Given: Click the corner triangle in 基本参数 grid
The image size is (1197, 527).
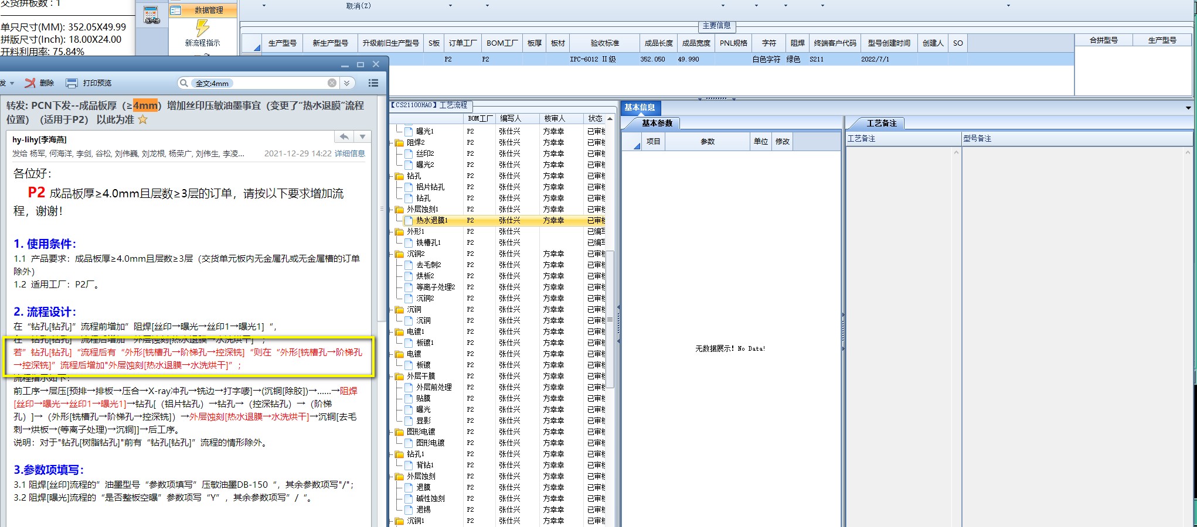Looking at the screenshot, I should pos(637,146).
